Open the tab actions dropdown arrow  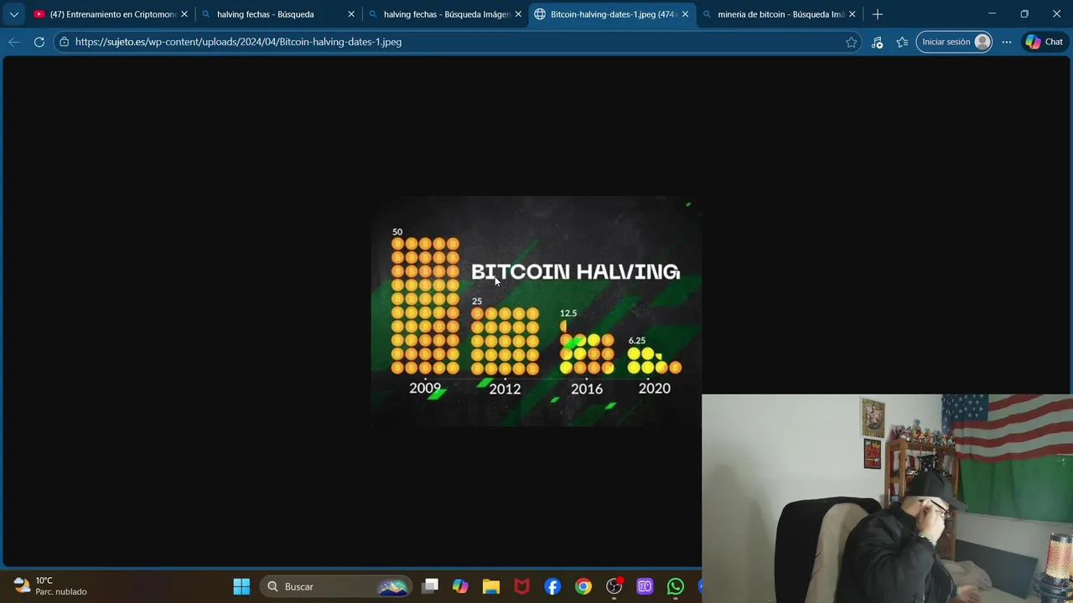point(13,14)
